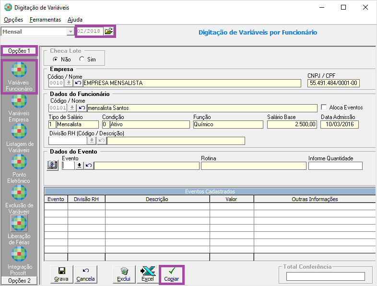Image resolution: width=377 pixels, height=286 pixels.
Task: Click the Informe Quantidade field
Action: pyautogui.click(x=335, y=166)
